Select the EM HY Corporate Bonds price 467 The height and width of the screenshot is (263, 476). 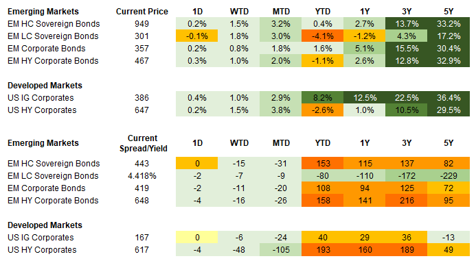pos(141,61)
